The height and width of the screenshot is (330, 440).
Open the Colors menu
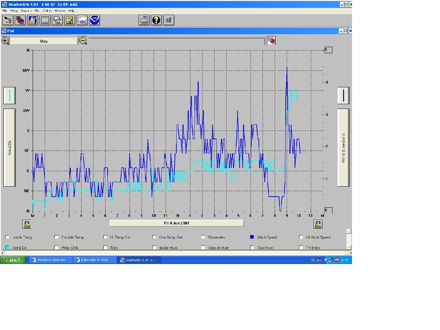pyautogui.click(x=47, y=11)
